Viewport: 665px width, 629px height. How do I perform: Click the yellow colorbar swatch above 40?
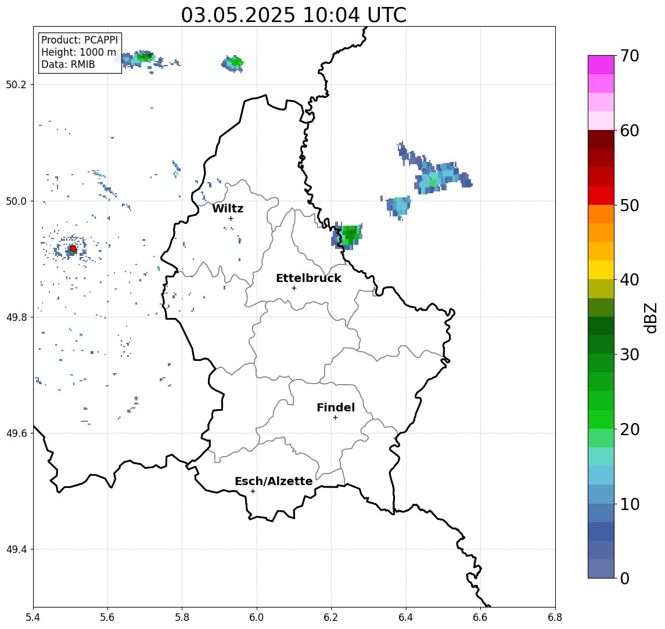tap(601, 270)
